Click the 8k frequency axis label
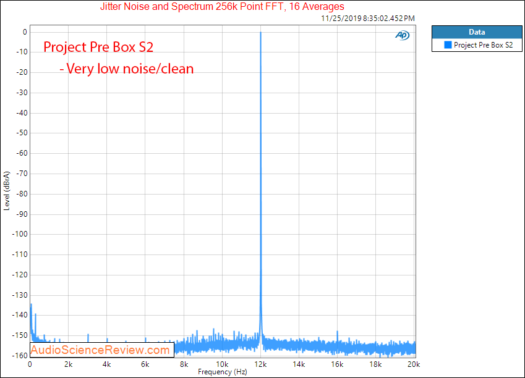 point(184,364)
